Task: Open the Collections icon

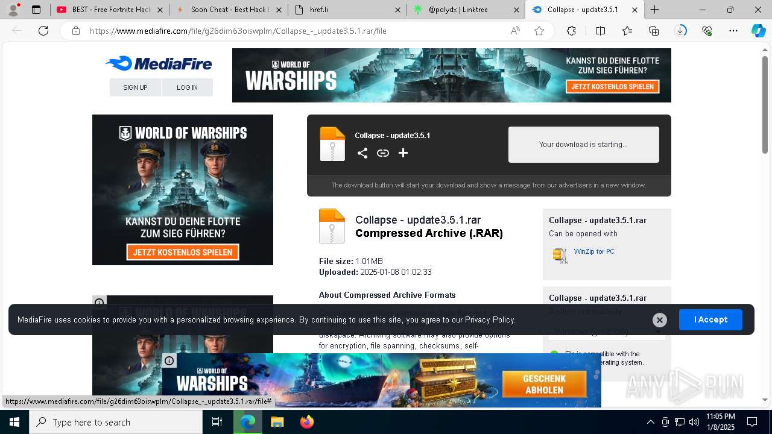Action: tap(654, 31)
